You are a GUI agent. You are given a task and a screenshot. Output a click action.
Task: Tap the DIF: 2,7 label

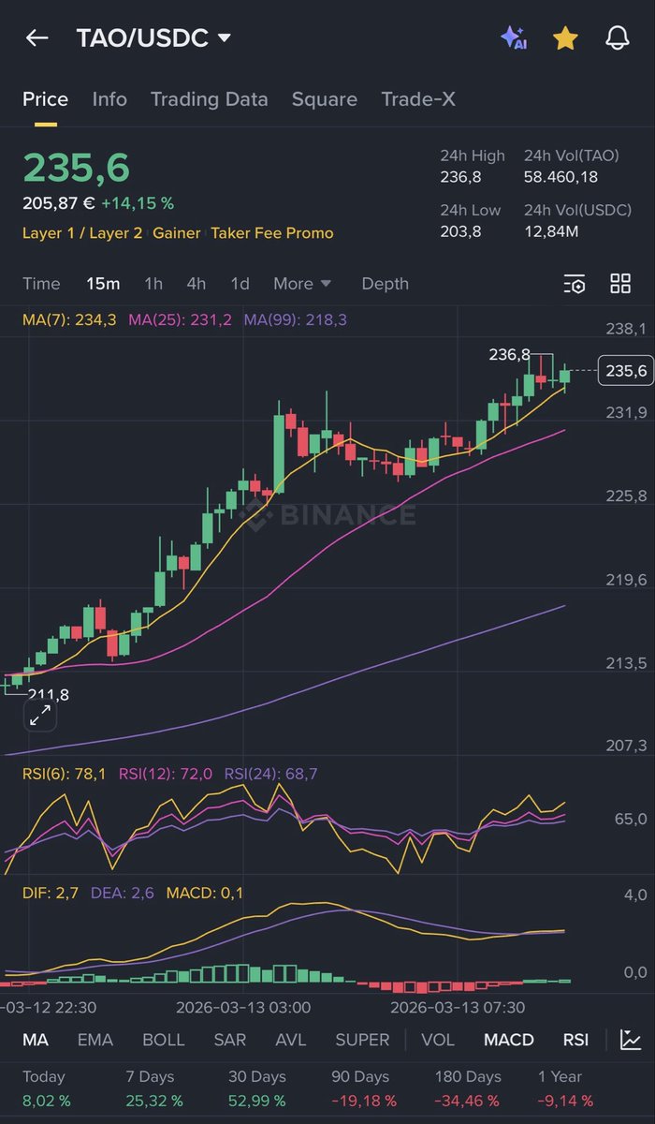[51, 894]
